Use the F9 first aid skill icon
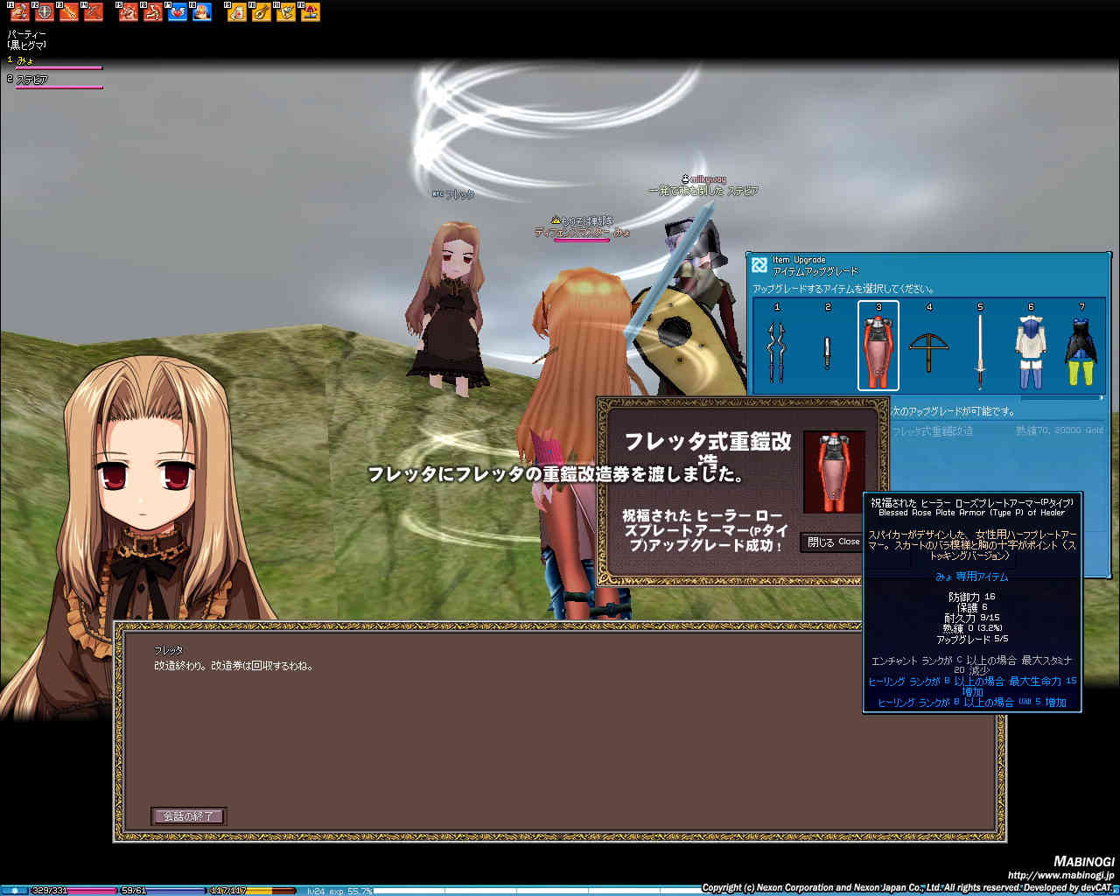Image resolution: width=1120 pixels, height=896 pixels. click(236, 12)
